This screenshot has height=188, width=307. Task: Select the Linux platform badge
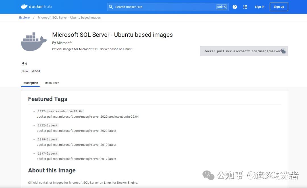[25, 71]
